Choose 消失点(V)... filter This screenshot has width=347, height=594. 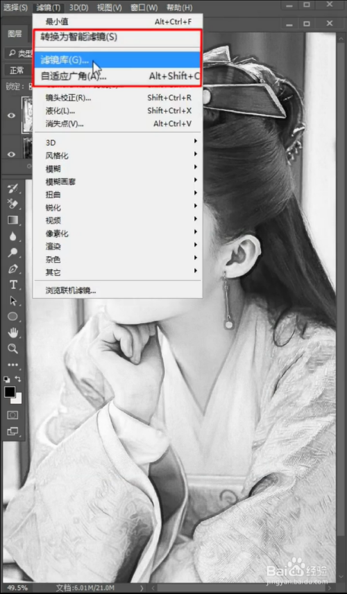click(117, 123)
